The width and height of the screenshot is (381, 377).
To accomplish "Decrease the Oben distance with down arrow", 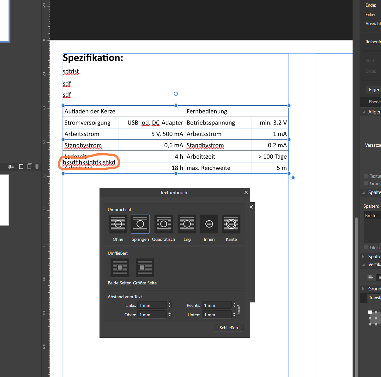I will [170, 316].
